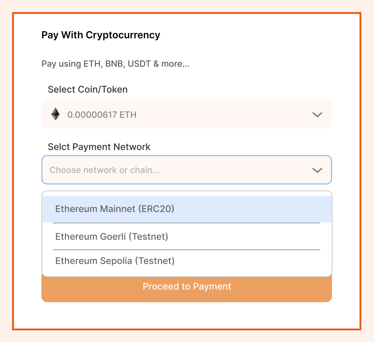Screen dimensions: 374x342
Task: Click the word 'Testnet' in Sepolia option
Action: coord(155,261)
